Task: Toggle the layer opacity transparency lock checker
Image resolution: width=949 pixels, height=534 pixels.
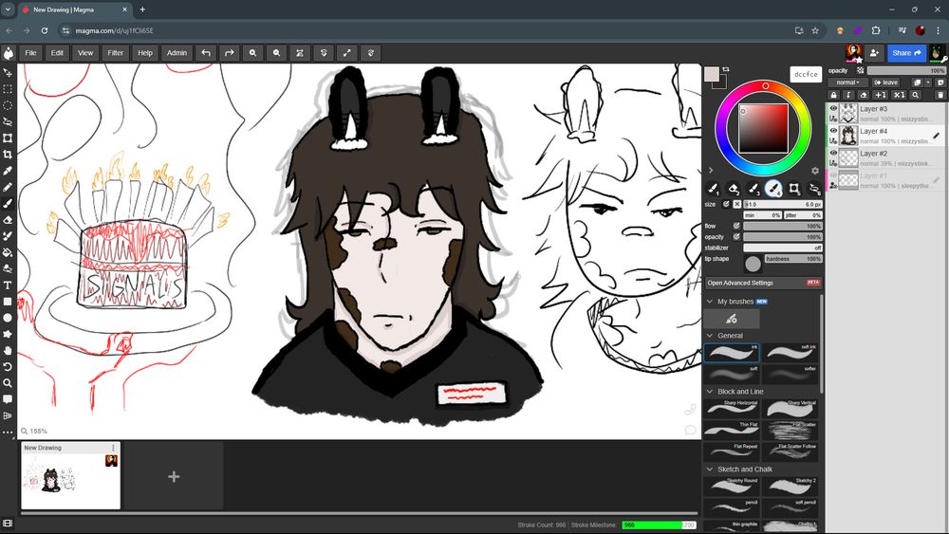Action: point(861,71)
